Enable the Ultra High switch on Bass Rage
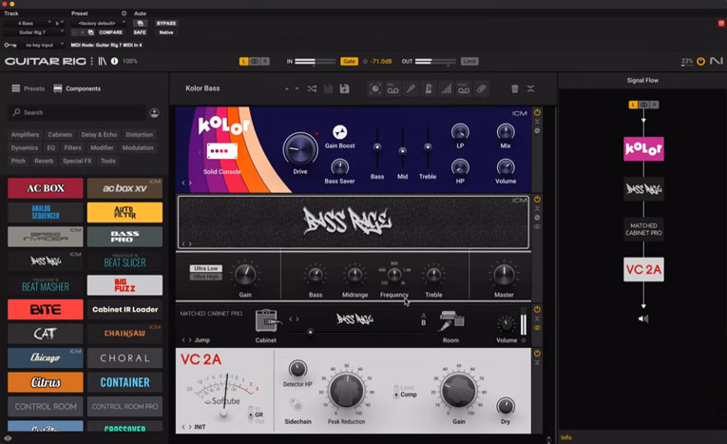 pos(206,277)
